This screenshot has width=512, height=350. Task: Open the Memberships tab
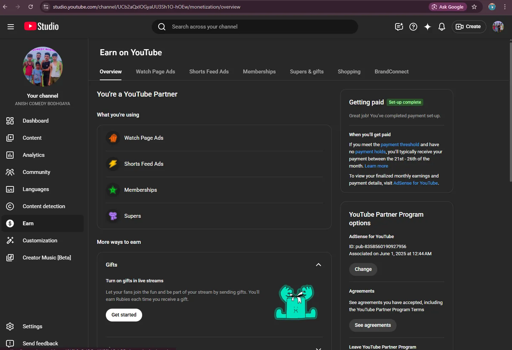259,72
